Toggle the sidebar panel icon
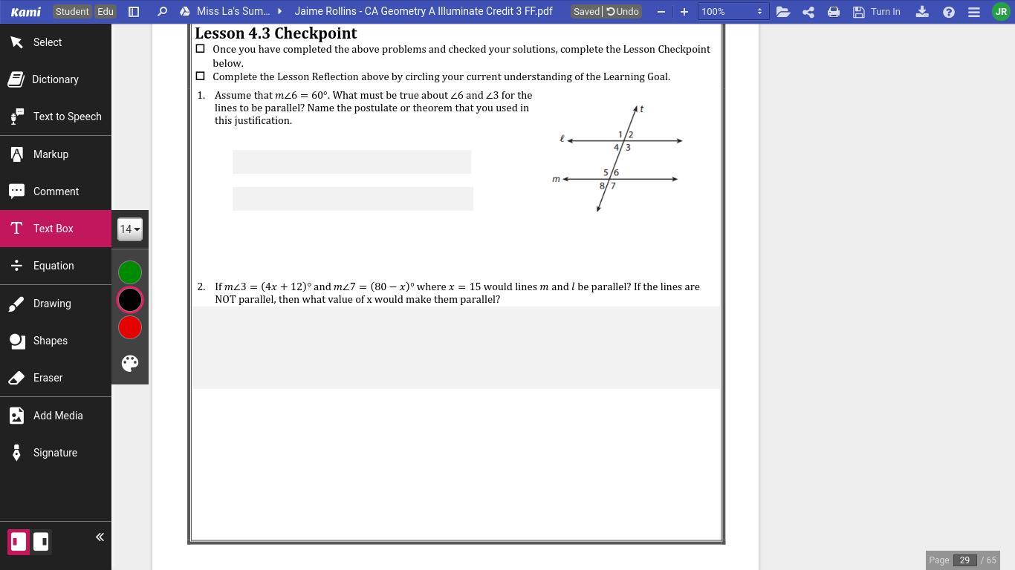 [x=134, y=12]
